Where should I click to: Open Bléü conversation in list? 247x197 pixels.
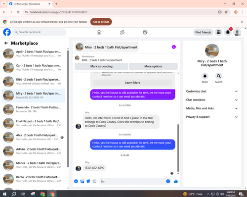point(33,82)
